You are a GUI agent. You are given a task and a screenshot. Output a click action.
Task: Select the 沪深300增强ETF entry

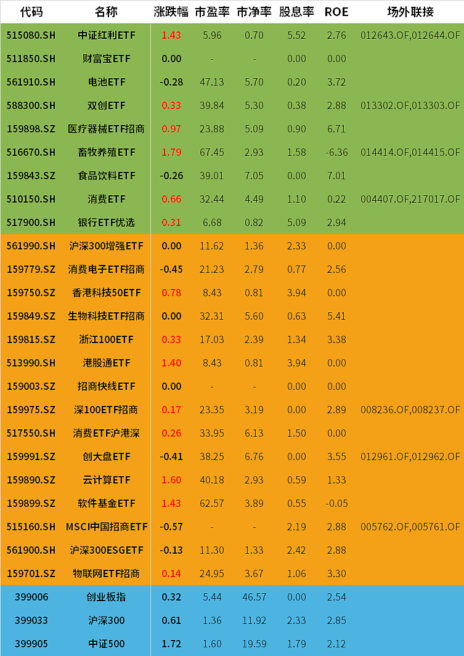pyautogui.click(x=106, y=246)
